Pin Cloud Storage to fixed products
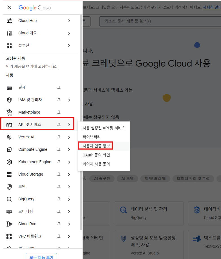Screen dimensions: 221x259 [59, 174]
